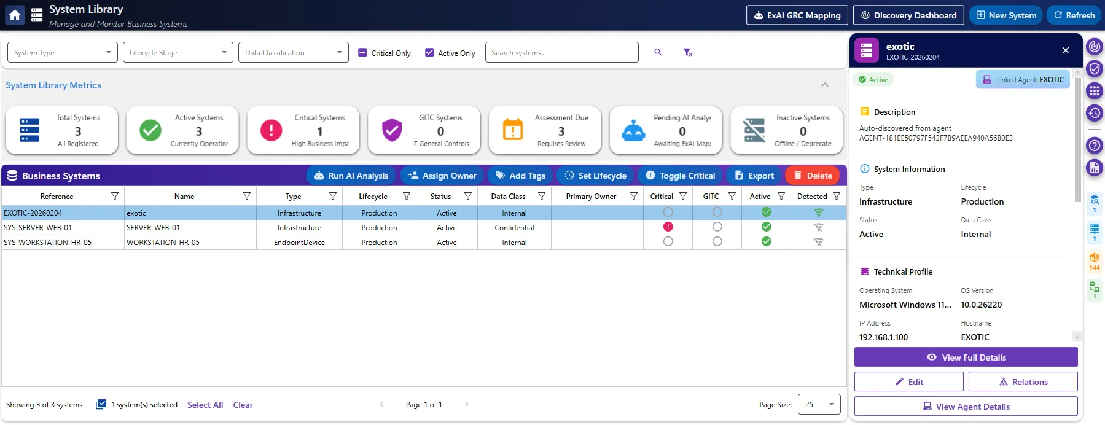Filter the Data Class column
1105x425 pixels.
coord(542,196)
